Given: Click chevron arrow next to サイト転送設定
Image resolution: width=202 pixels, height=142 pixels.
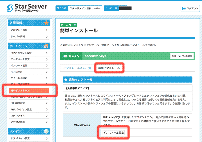Looking at the screenshot, I should tap(47, 78).
